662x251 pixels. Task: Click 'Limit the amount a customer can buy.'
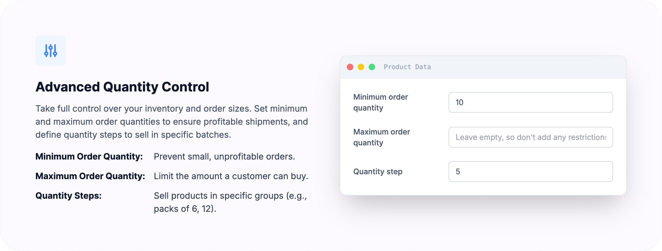(x=231, y=176)
